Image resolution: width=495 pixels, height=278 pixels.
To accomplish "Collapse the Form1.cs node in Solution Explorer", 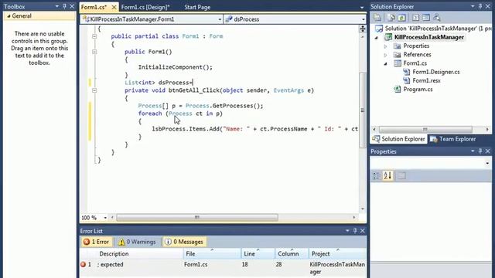I will point(385,63).
